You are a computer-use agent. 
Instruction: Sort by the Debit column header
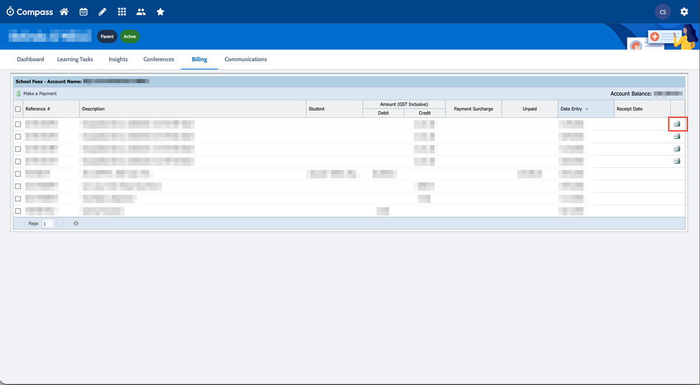coord(383,113)
